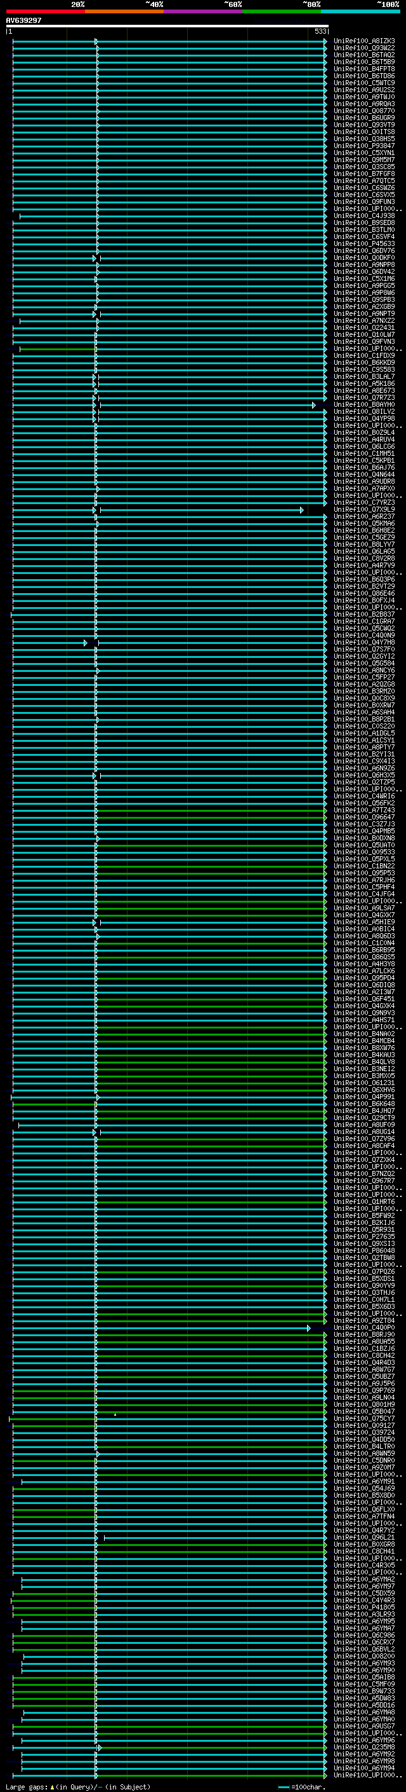Select hit UniRef100_C5X1M6
Screen dimensions: 406x1792
(364, 279)
